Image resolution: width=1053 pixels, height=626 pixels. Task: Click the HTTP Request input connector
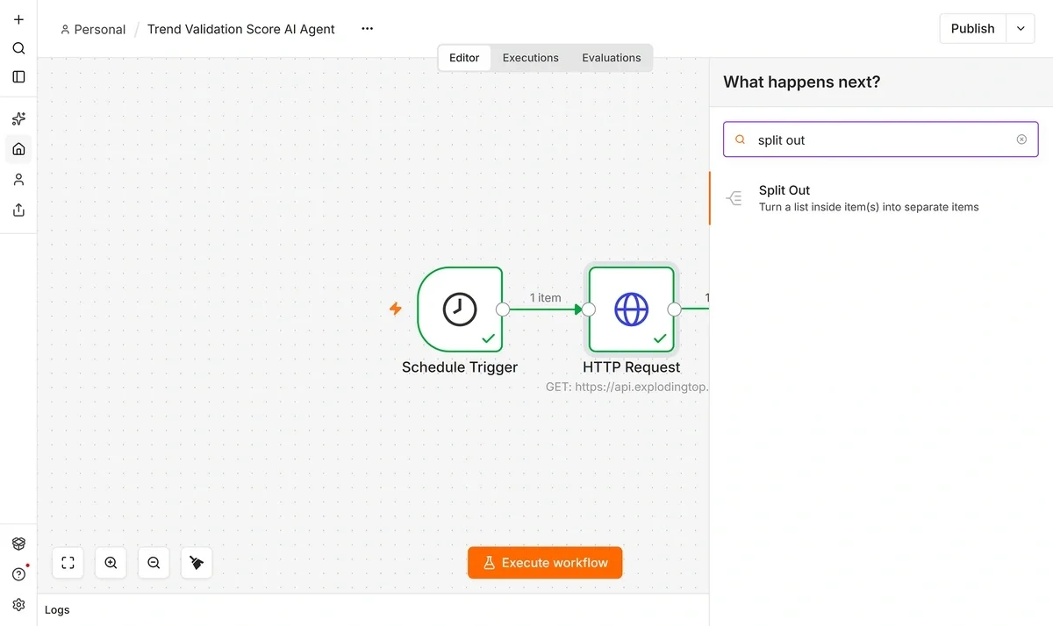click(589, 309)
